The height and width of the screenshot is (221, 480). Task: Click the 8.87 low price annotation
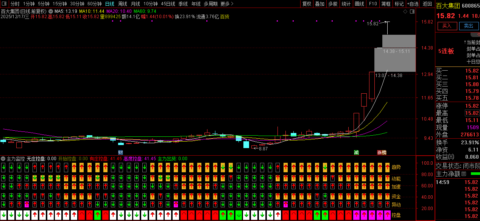263,149
